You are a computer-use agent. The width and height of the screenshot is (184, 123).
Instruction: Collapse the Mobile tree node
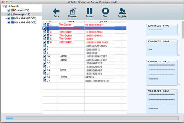(3, 6)
